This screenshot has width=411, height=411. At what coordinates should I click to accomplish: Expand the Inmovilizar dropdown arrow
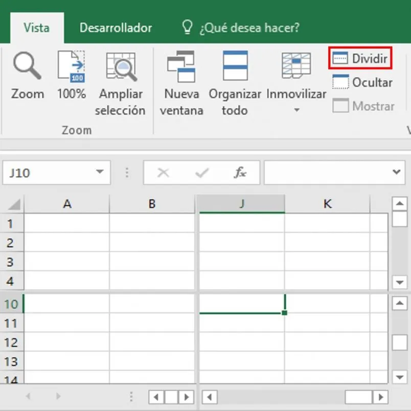point(296,110)
